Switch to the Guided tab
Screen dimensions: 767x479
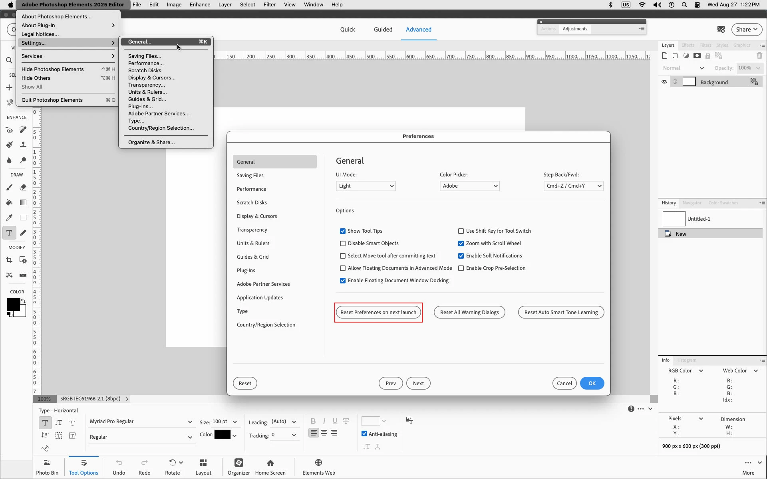383,30
